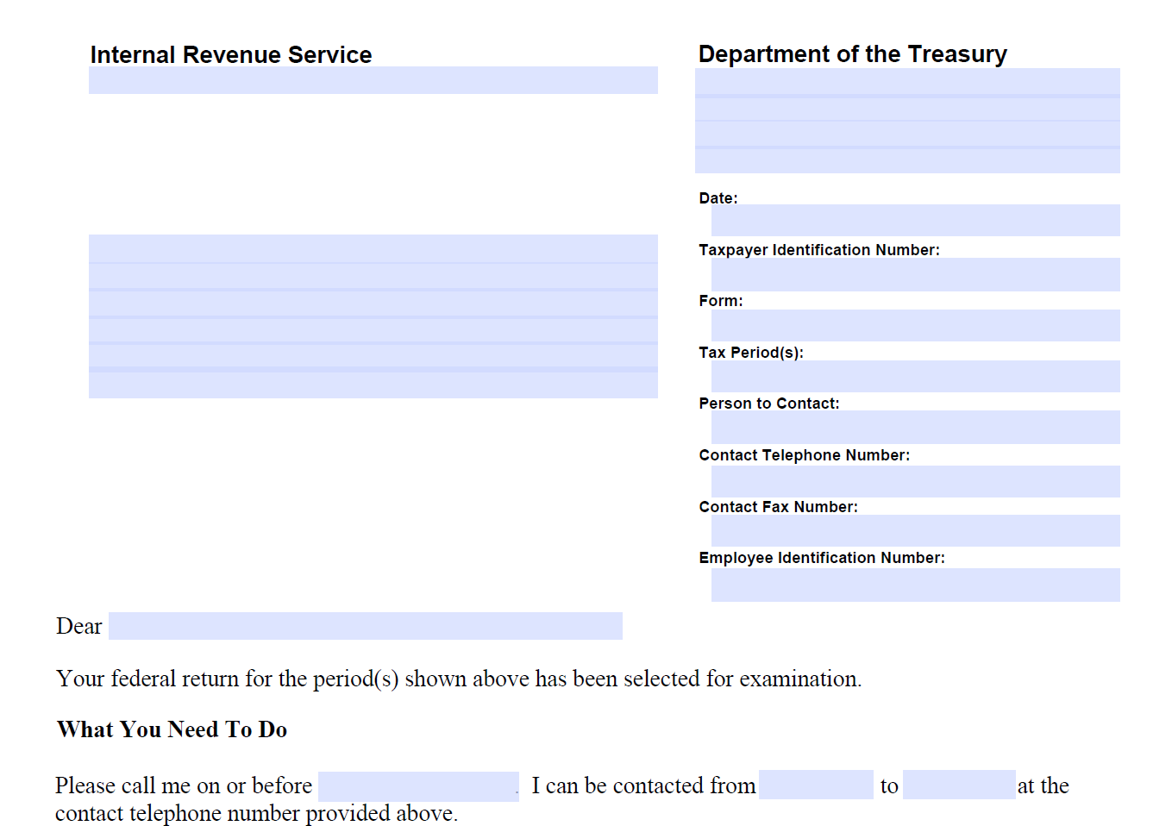Image resolution: width=1172 pixels, height=826 pixels.
Task: Click the Person to Contact field
Action: click(915, 427)
